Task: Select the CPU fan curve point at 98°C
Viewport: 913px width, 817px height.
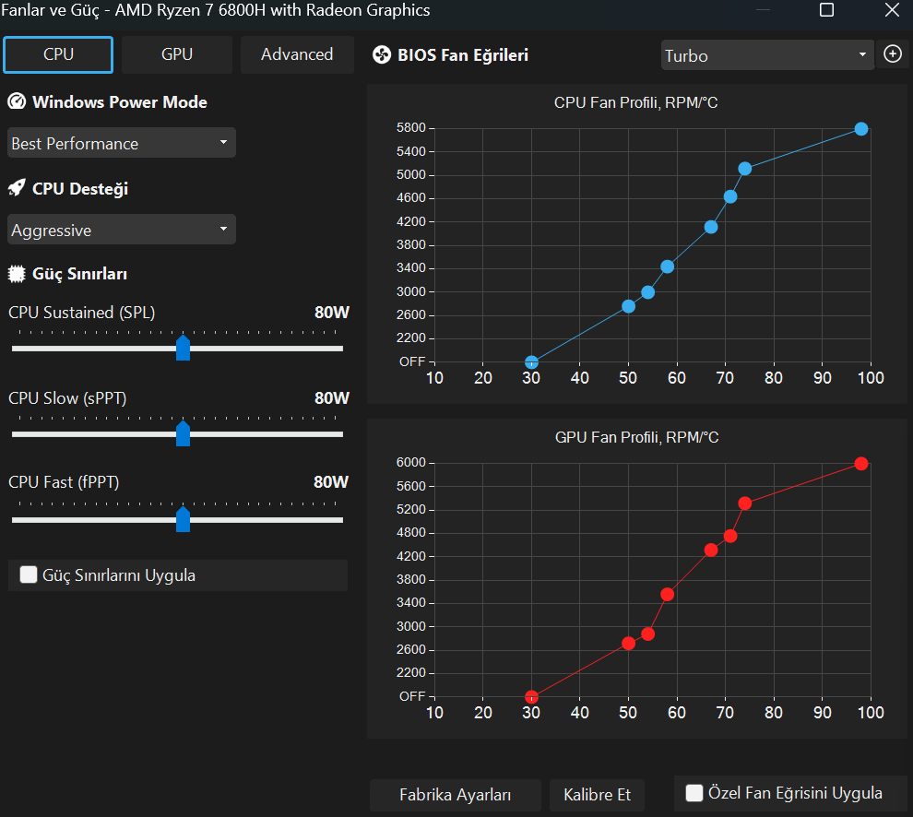Action: (861, 129)
